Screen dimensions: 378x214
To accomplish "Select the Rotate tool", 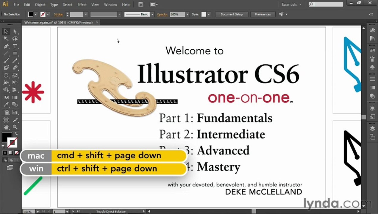I will [x=6, y=75].
